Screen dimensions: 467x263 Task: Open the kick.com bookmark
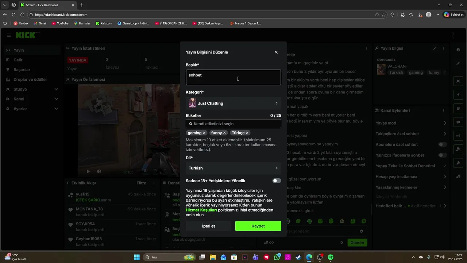tap(104, 23)
